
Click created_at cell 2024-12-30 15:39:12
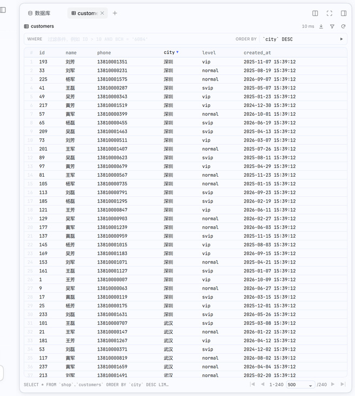click(270, 105)
